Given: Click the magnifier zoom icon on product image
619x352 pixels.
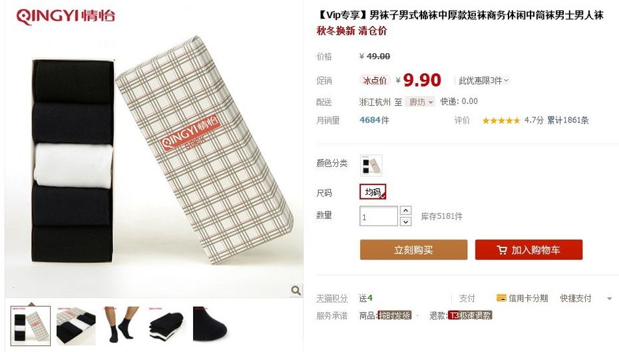Looking at the screenshot, I should (x=296, y=290).
